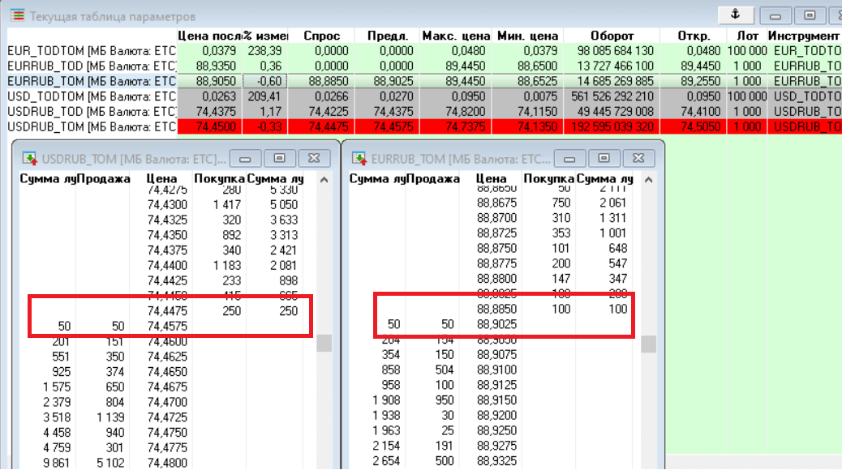Select the EURRUB_TOD row name in parameters table
842x470 pixels.
click(x=92, y=66)
